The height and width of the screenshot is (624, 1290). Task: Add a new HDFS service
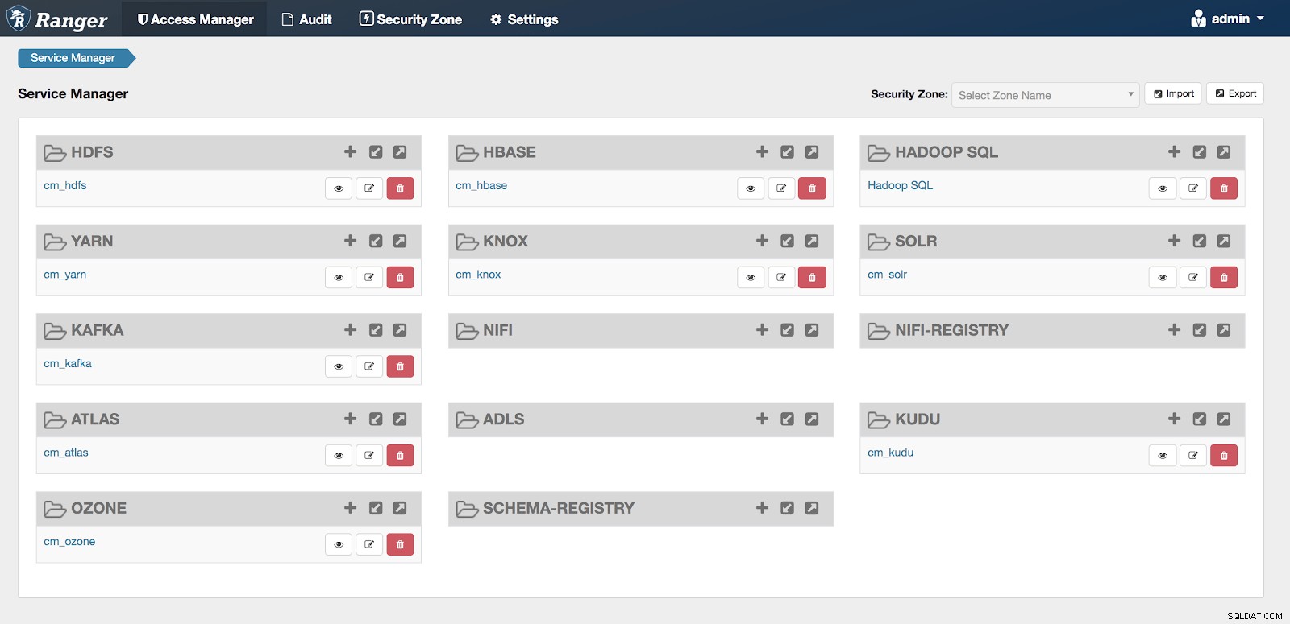(350, 151)
